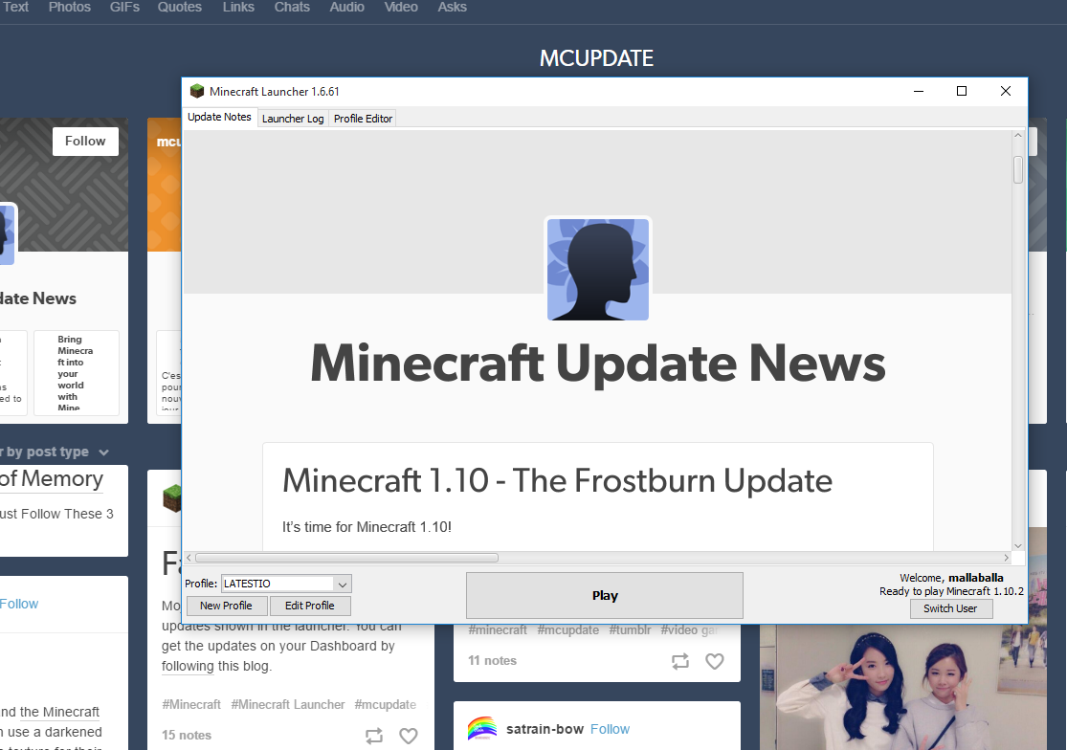Open the #mcupdate tag next to #tumblr

(x=568, y=630)
